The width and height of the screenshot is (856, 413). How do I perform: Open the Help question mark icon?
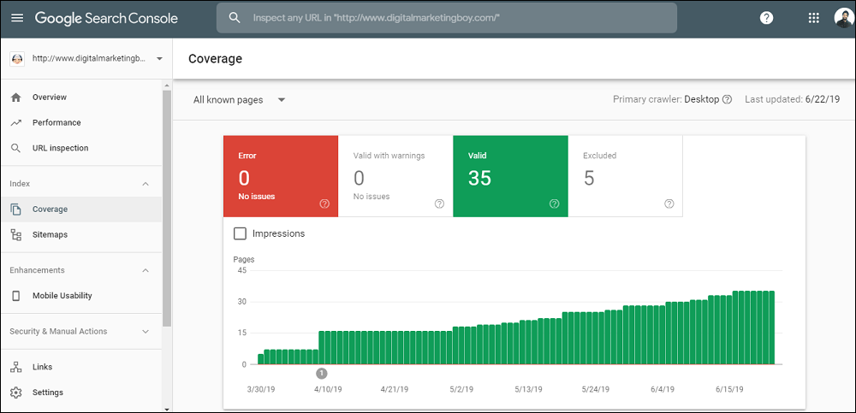click(766, 18)
